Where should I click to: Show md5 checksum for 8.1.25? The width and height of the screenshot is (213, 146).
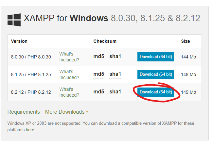click(x=98, y=74)
